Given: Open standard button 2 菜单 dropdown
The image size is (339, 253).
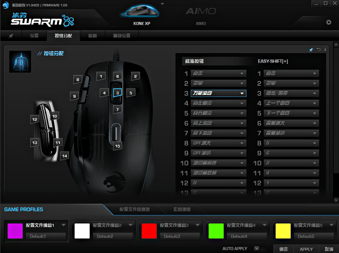Looking at the screenshot, I should point(219,83).
